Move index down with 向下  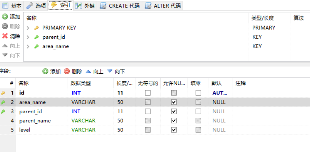11,55
